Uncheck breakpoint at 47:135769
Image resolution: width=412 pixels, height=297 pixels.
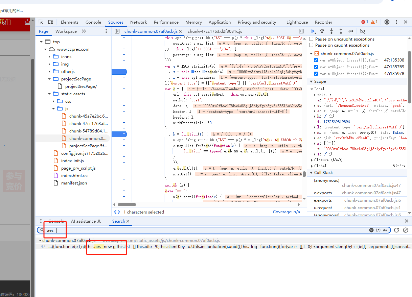pyautogui.click(x=316, y=67)
